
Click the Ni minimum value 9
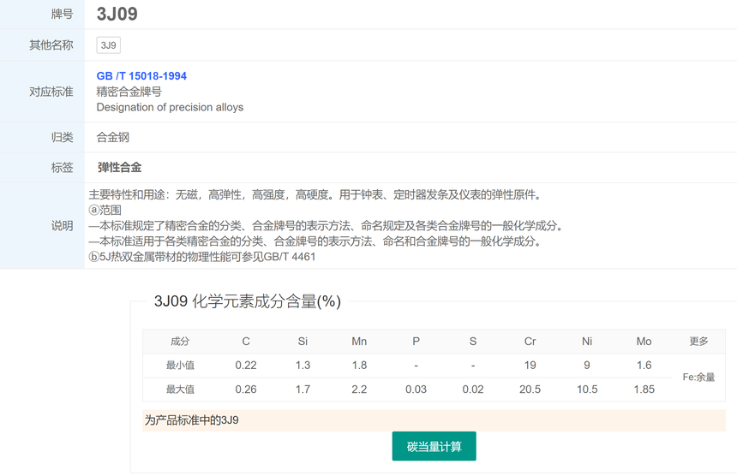(587, 366)
